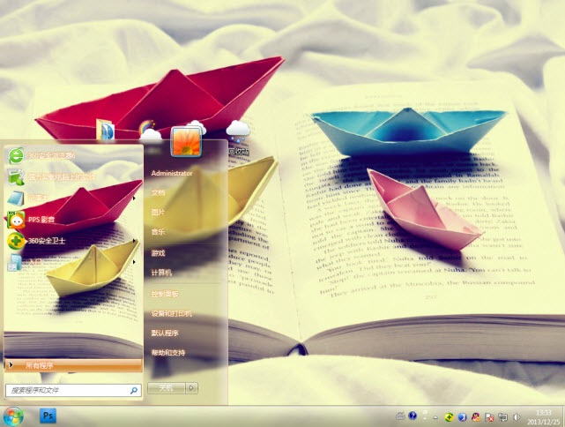The height and width of the screenshot is (427, 565).
Task: Launch the green uninstall-software program entry
Action: [x=73, y=176]
